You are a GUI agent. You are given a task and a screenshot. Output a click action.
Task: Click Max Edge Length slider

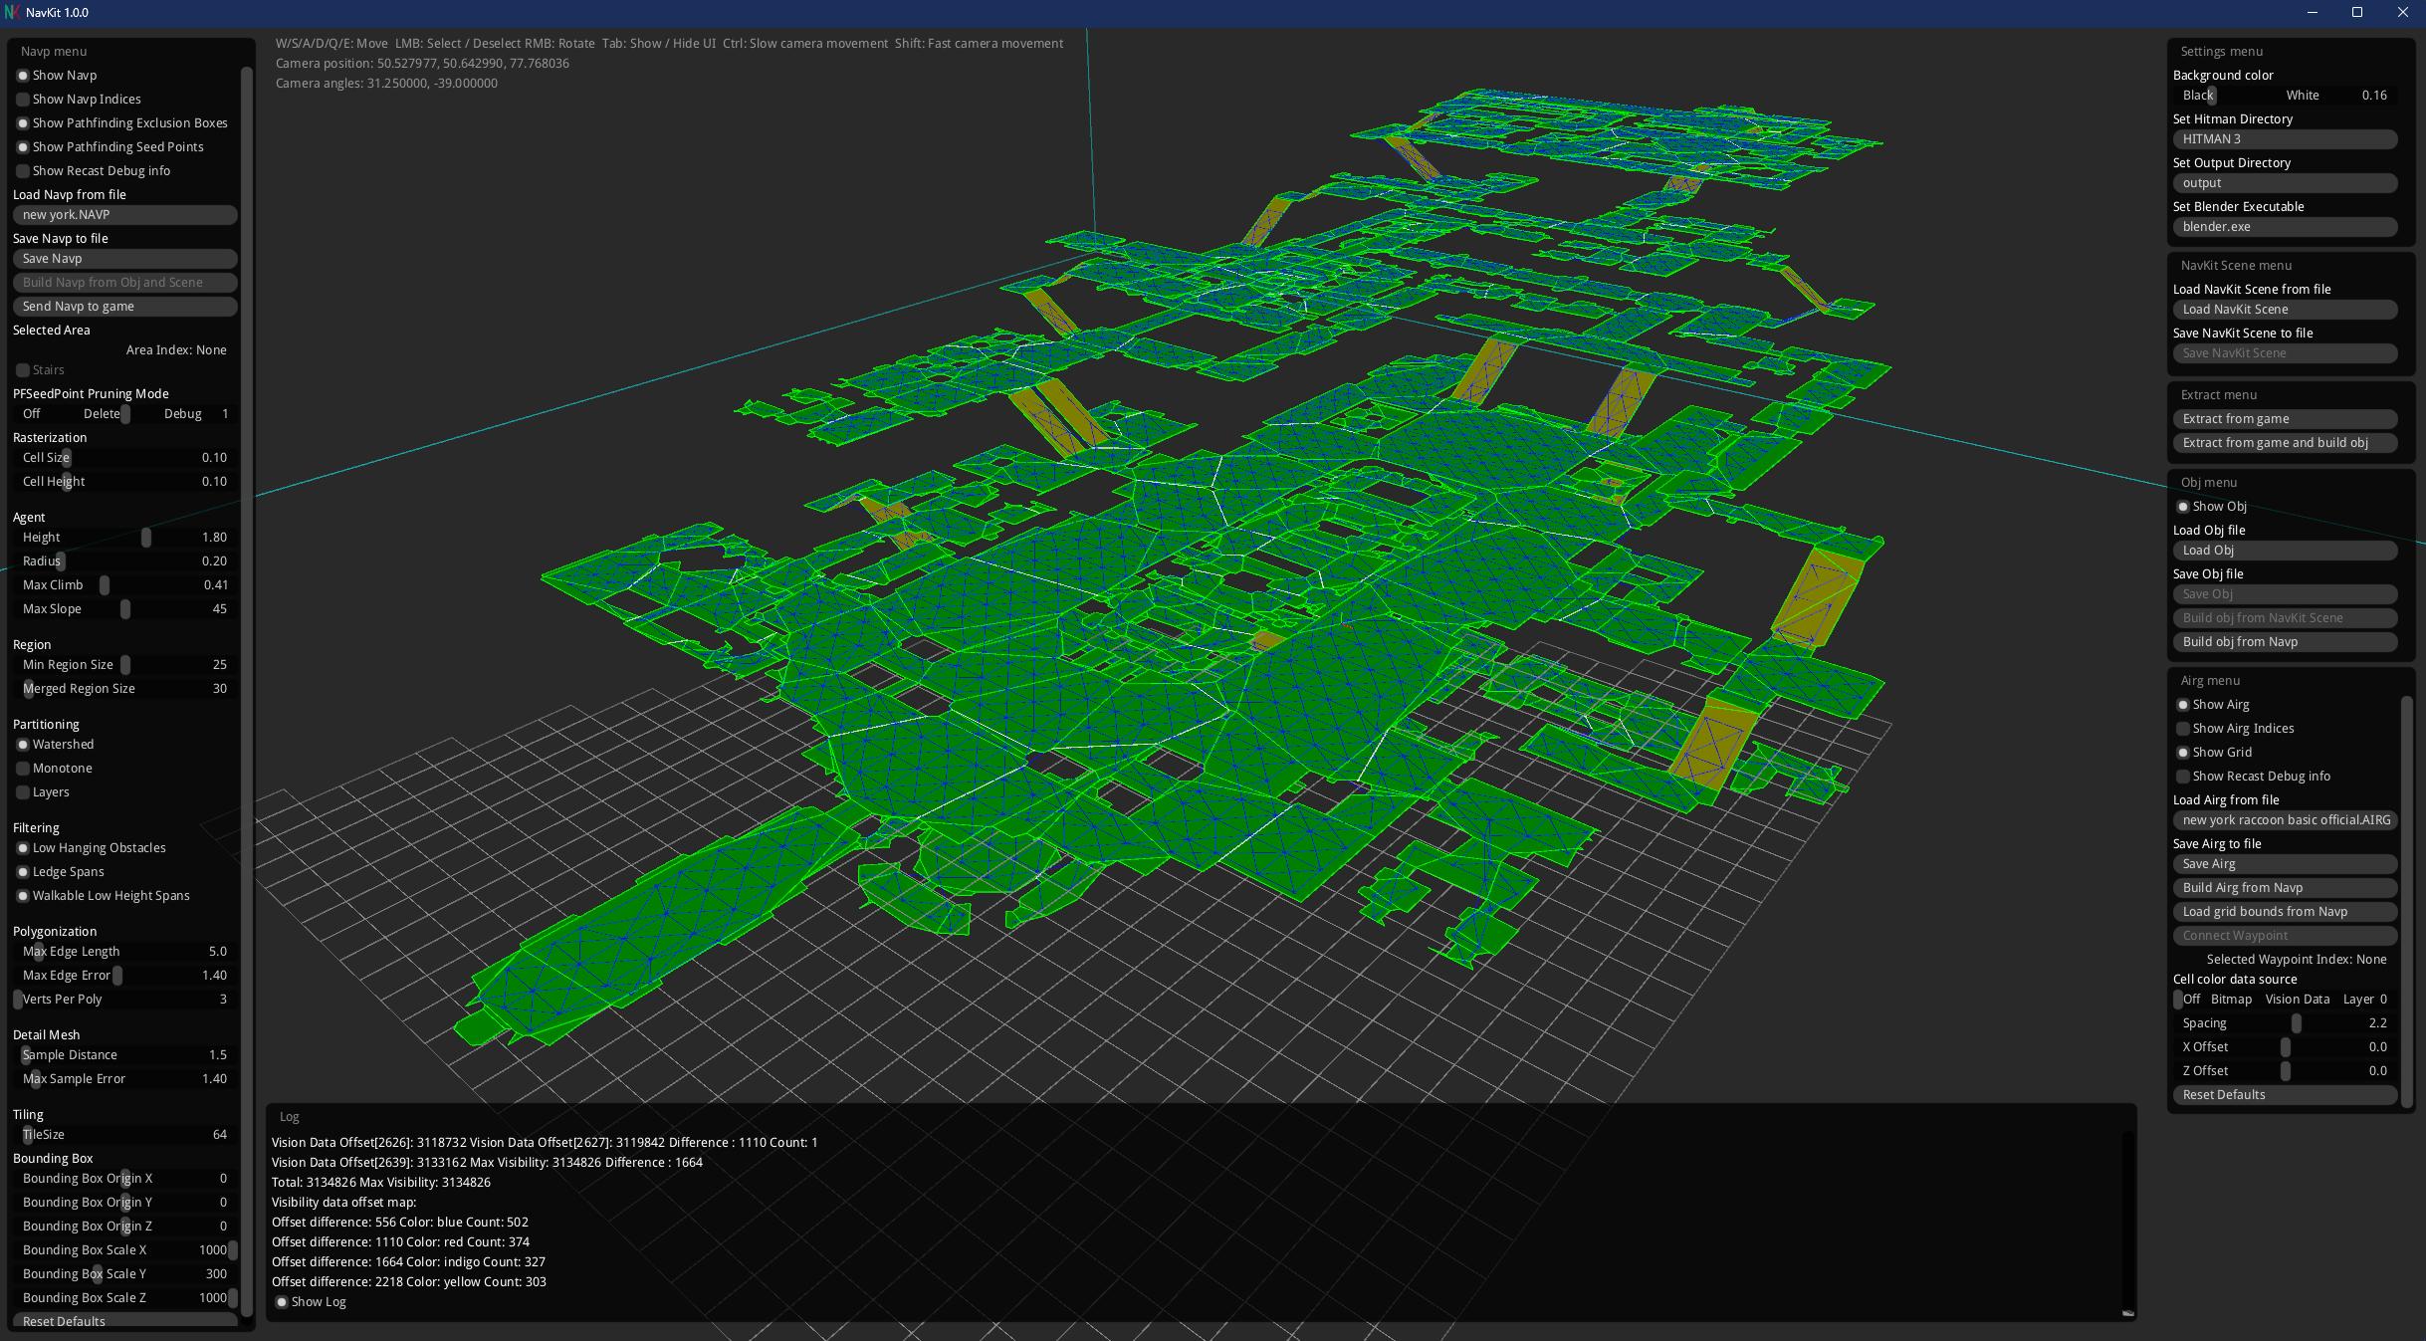[124, 952]
